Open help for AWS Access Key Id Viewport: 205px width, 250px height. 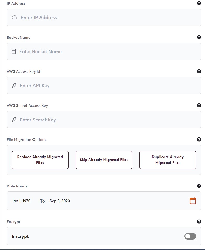(199, 71)
